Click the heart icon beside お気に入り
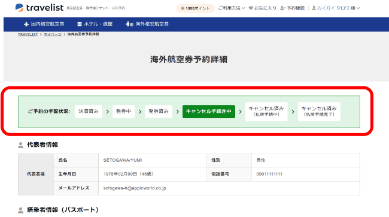The height and width of the screenshot is (217, 389). pos(251,8)
